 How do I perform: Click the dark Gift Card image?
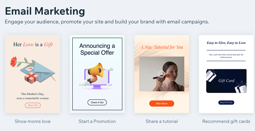click(226, 81)
